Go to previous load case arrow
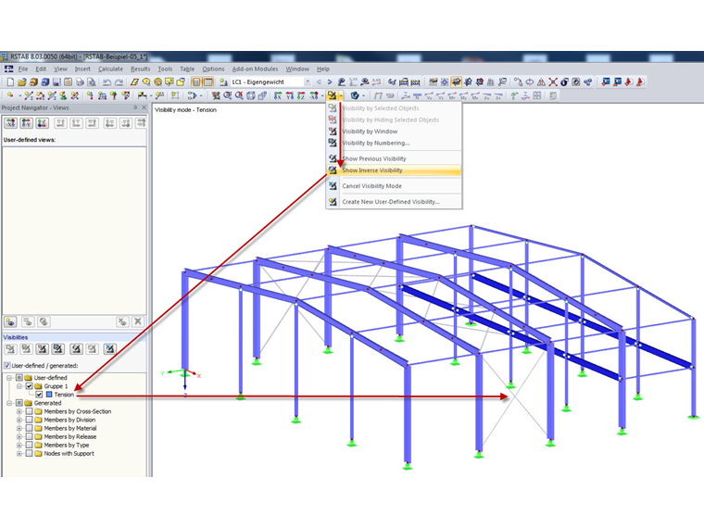704x528 pixels. point(319,82)
